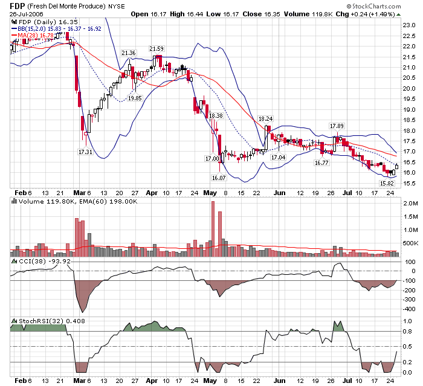Image resolution: width=423 pixels, height=386 pixels.
Task: Click the blue BB line legend marker
Action: click(x=15, y=28)
